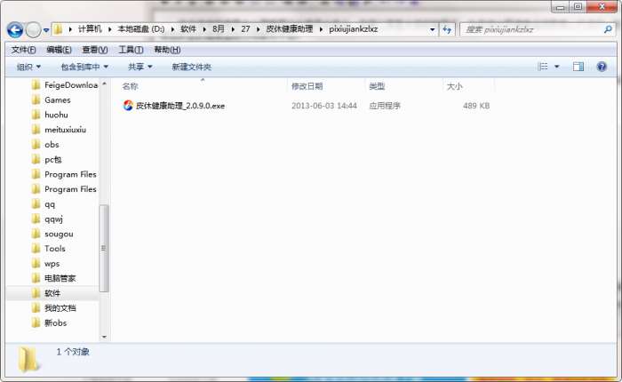The width and height of the screenshot is (622, 382).
Task: Select the 新obs folder in the tree
Action: (55, 322)
